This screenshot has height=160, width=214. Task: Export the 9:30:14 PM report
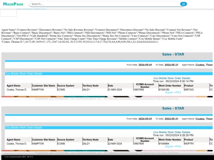coord(169,92)
